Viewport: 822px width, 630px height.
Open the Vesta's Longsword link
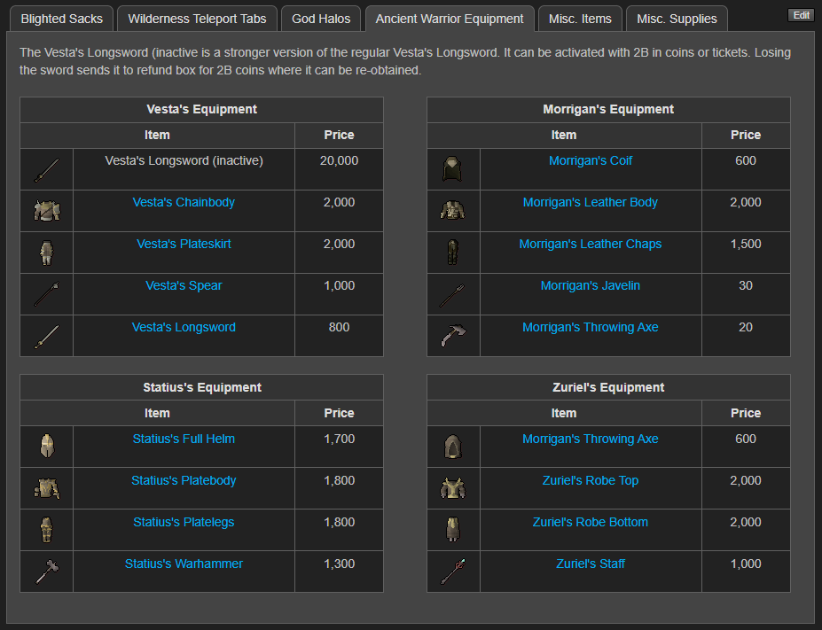tap(184, 327)
